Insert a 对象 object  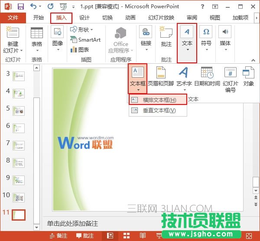[x=248, y=77]
